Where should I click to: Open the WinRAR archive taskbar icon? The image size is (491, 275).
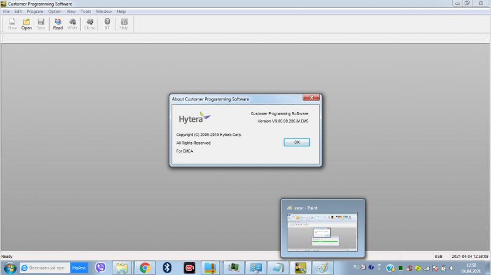[x=210, y=268]
